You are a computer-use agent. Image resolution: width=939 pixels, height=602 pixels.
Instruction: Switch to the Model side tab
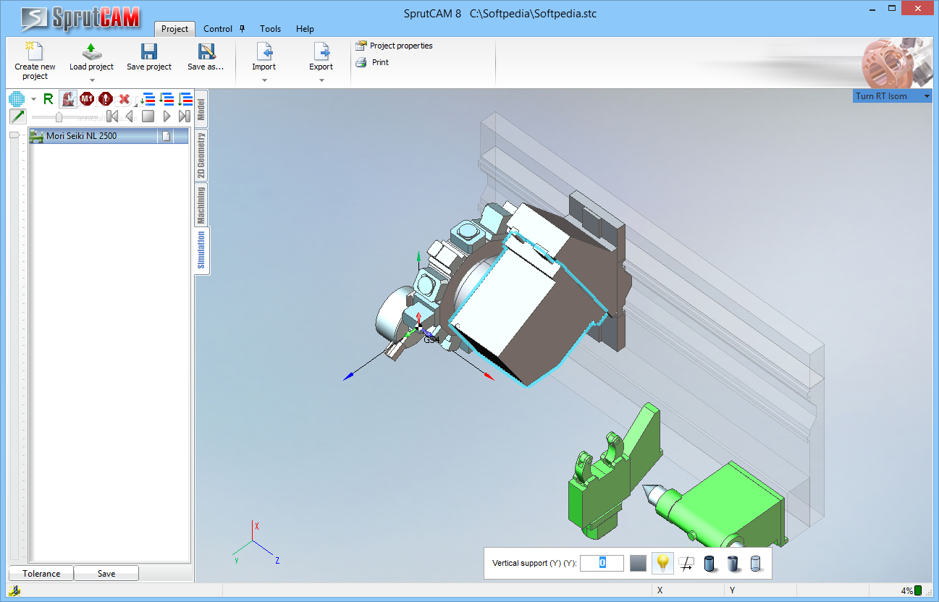pos(201,109)
